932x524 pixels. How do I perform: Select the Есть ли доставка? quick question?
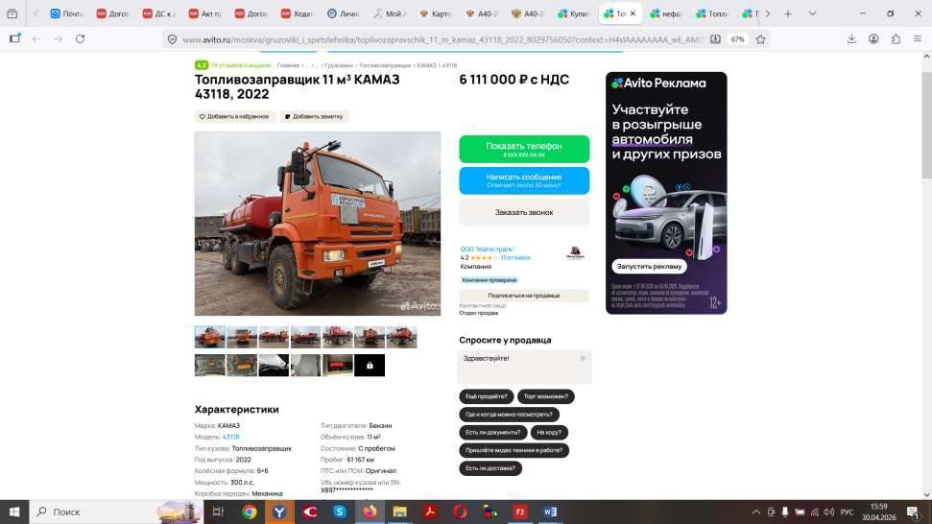tap(490, 468)
